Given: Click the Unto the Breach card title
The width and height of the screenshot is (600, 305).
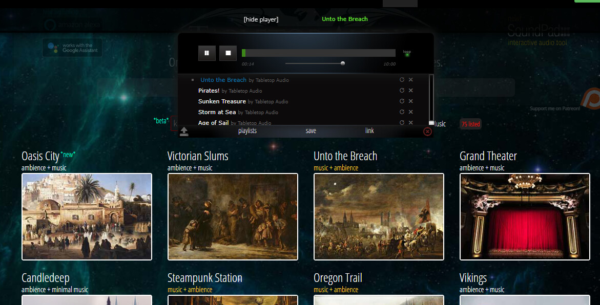Looking at the screenshot, I should point(345,156).
